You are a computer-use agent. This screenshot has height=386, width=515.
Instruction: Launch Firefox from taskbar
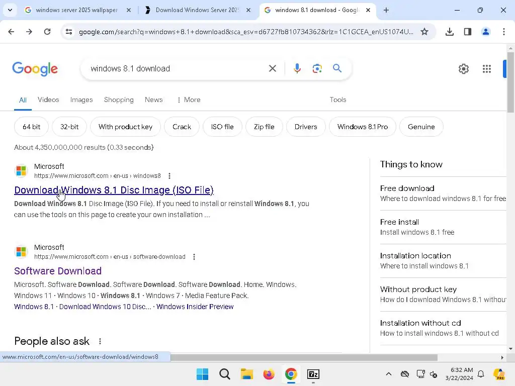point(269,374)
